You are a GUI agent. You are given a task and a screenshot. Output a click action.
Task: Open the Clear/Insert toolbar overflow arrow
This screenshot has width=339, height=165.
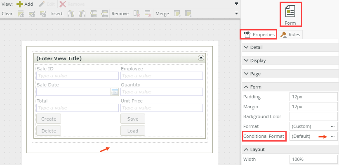[x=237, y=13]
